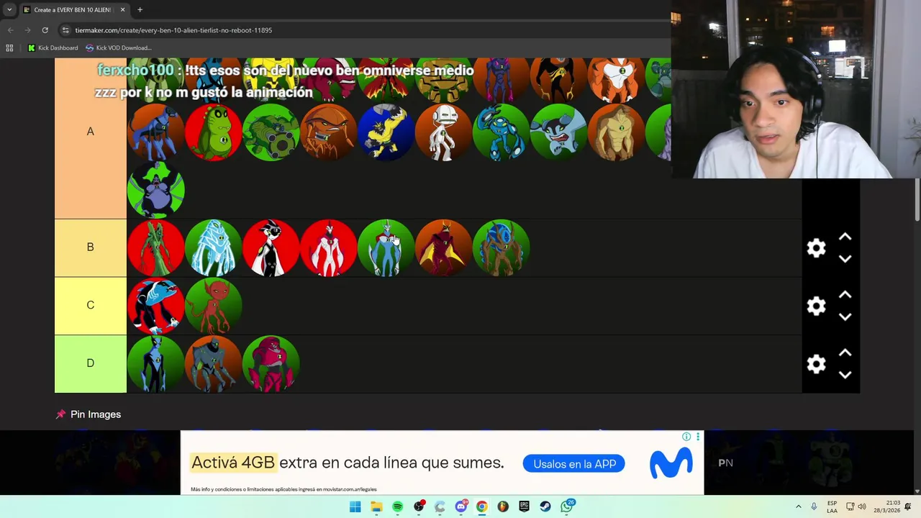The width and height of the screenshot is (921, 518).
Task: Select black-and-white alien on red in tier B
Action: pos(271,247)
